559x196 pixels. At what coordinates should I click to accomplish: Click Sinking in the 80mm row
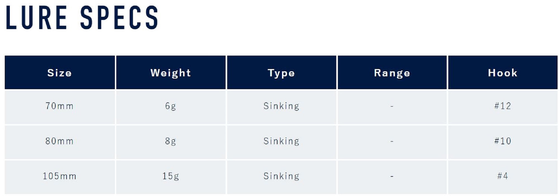click(281, 141)
